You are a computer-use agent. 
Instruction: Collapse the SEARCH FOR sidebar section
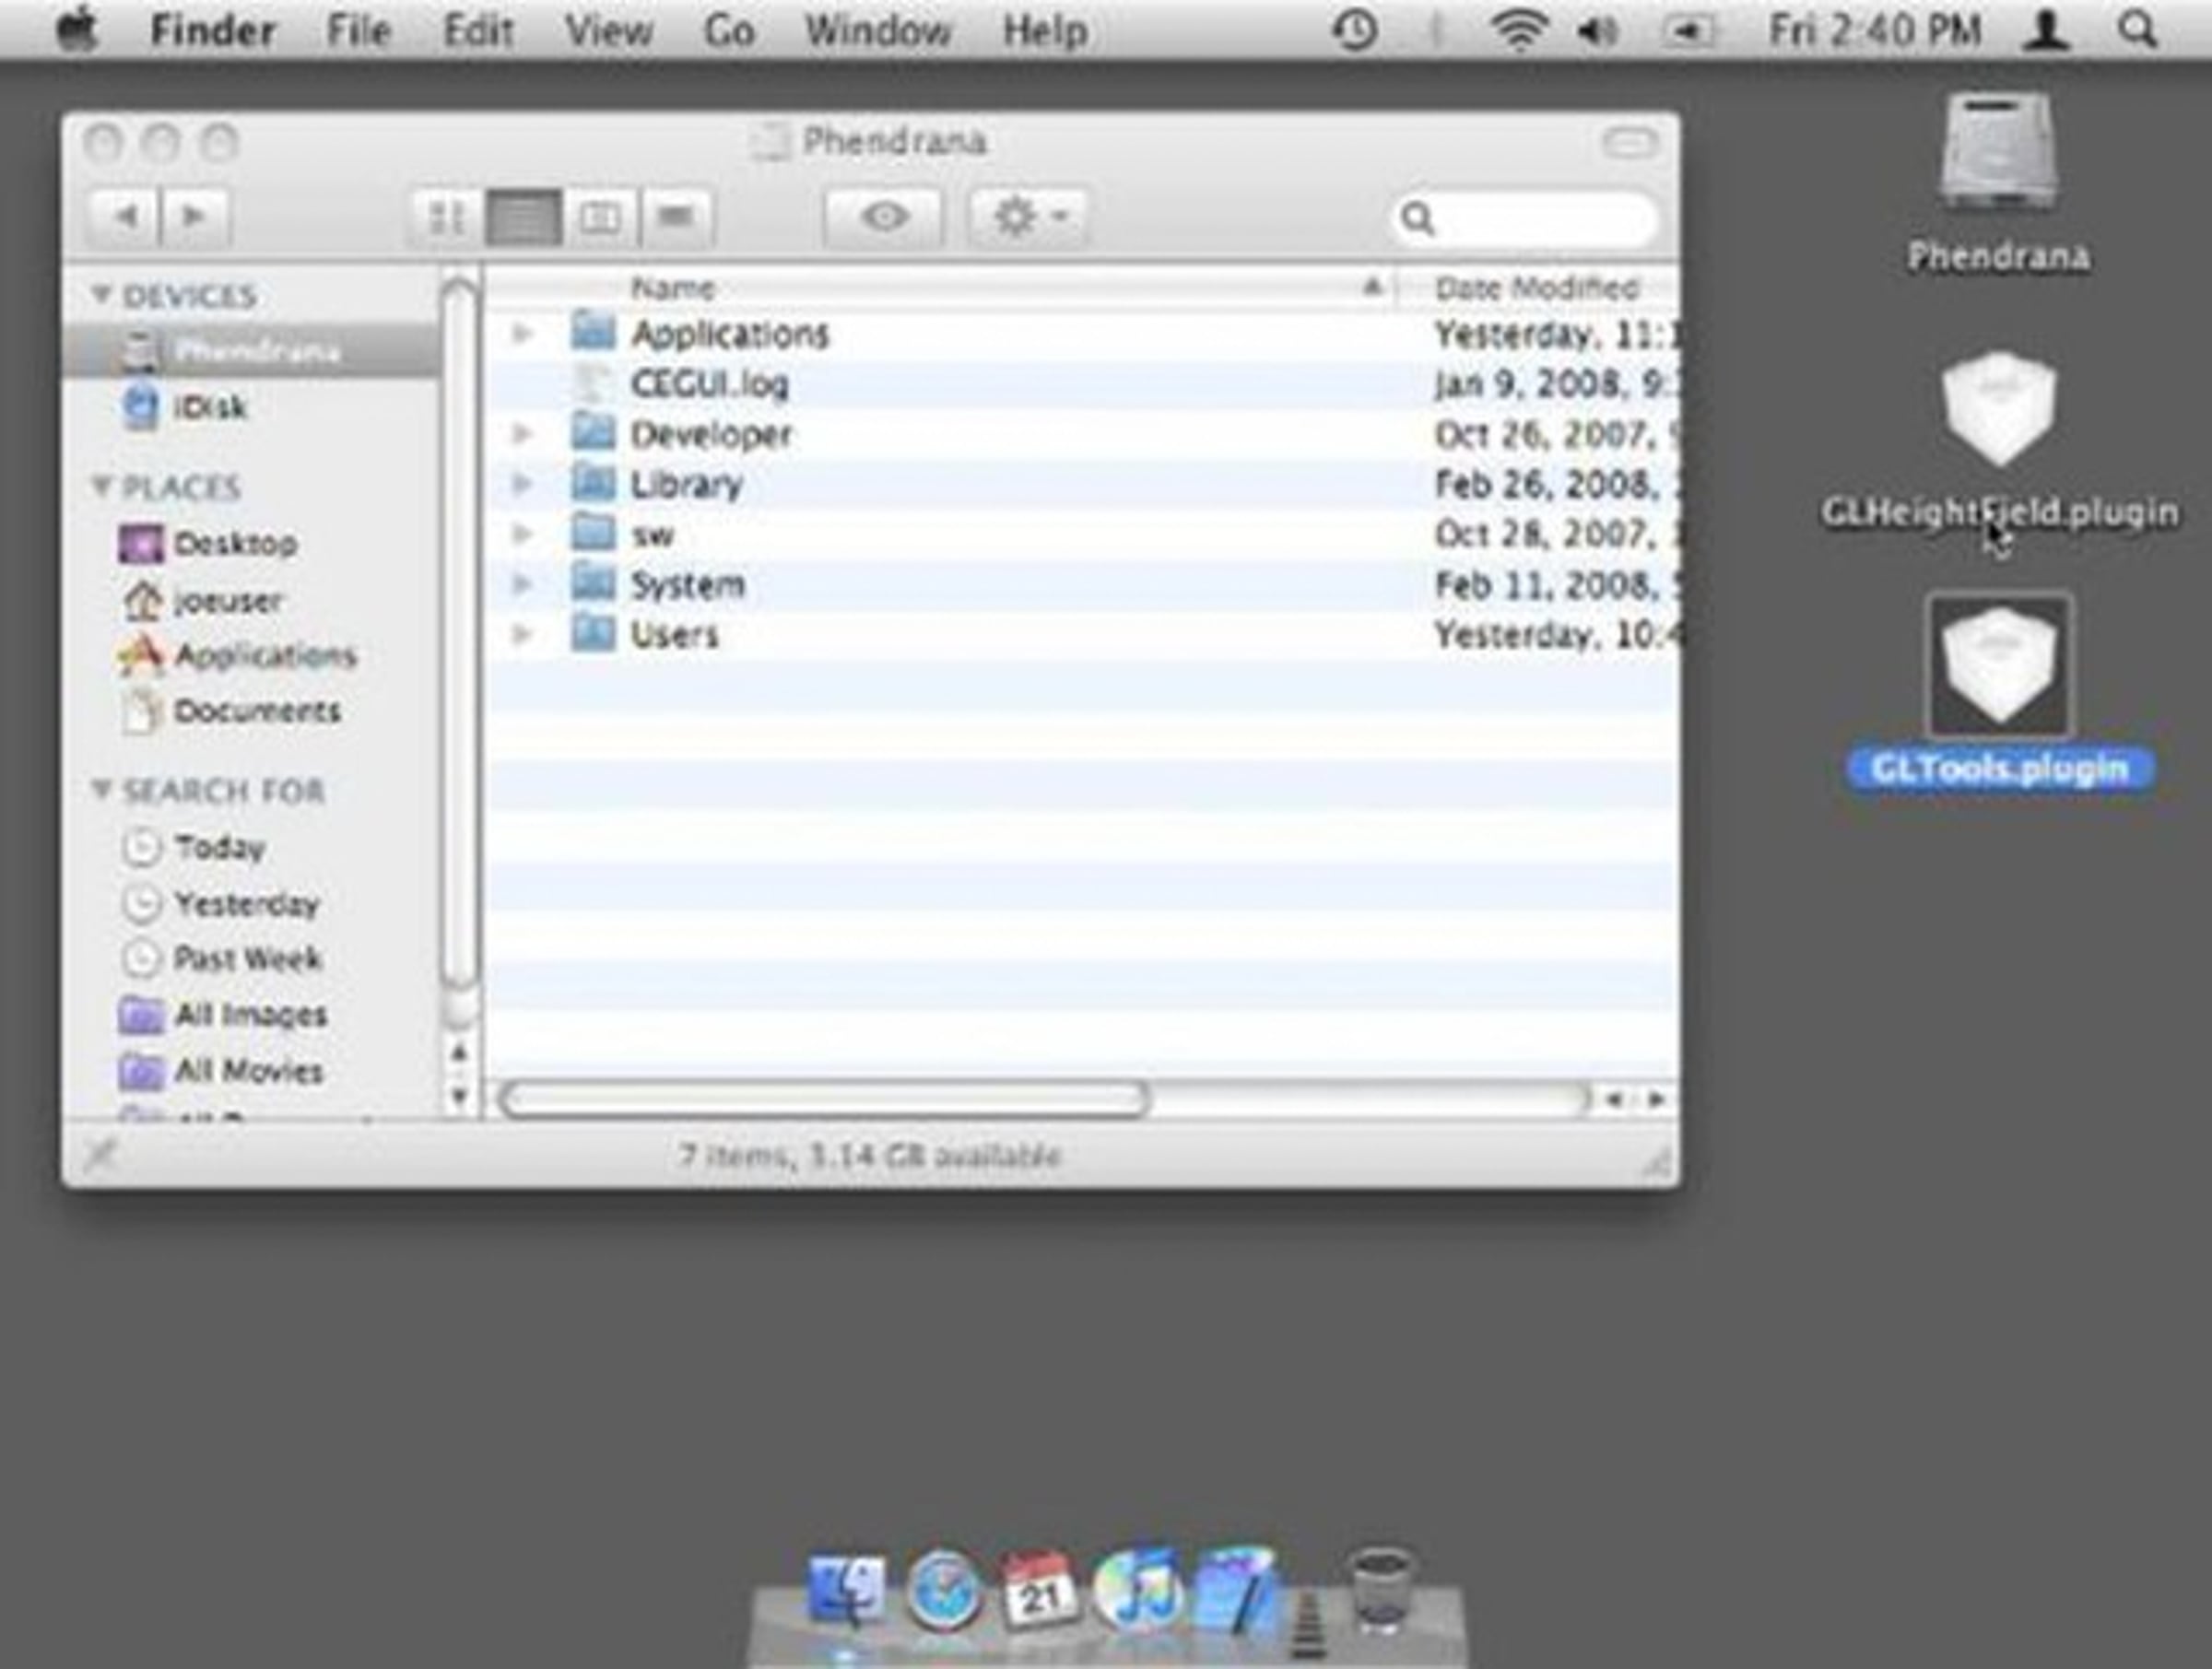click(100, 789)
